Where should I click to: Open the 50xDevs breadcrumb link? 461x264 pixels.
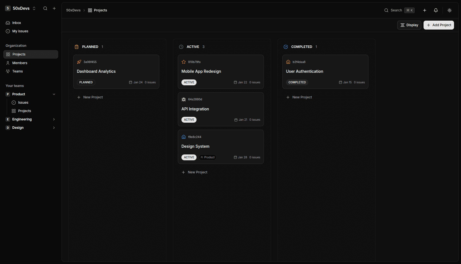coord(73,10)
